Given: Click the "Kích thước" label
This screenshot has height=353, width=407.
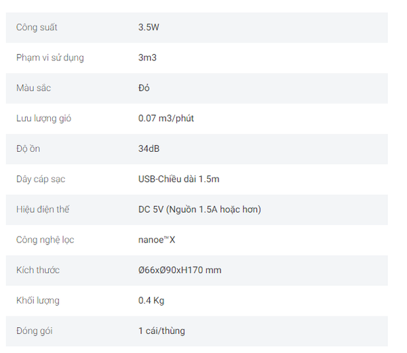Looking at the screenshot, I should [x=38, y=270].
